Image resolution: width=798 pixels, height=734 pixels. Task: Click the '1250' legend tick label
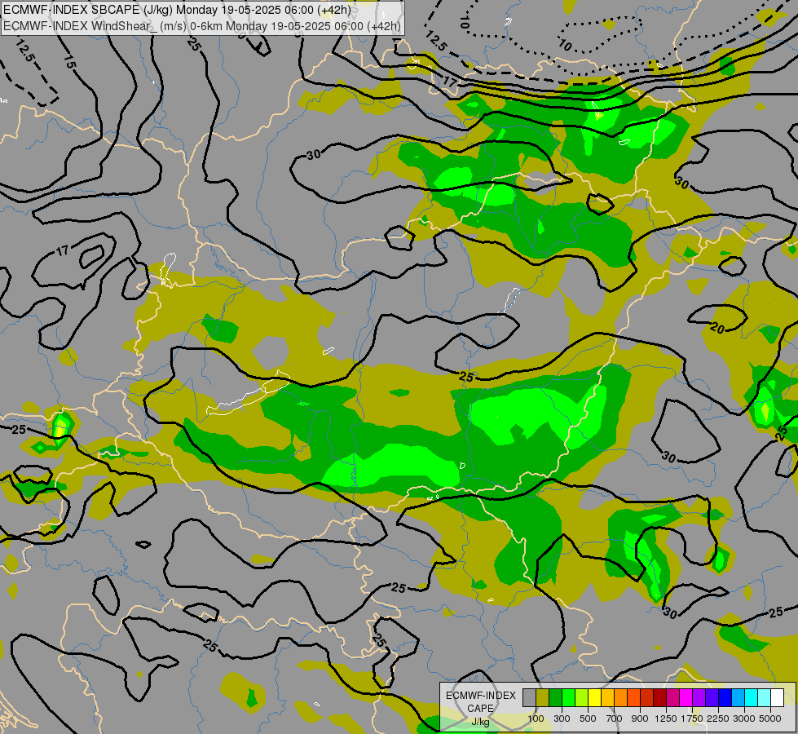coord(666,719)
